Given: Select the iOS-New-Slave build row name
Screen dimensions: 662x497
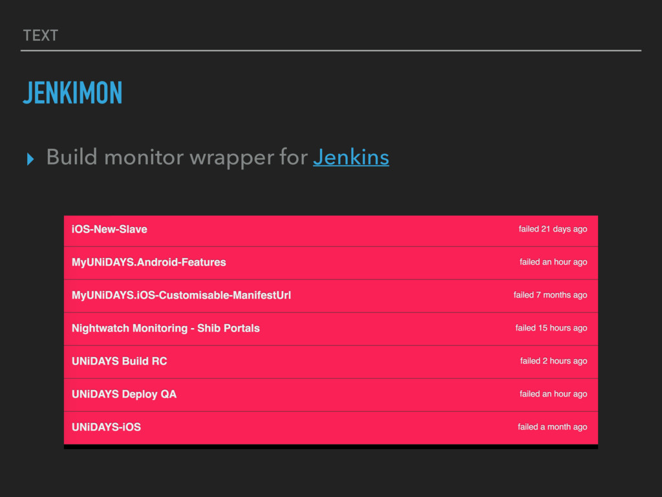Looking at the screenshot, I should click(x=109, y=229).
